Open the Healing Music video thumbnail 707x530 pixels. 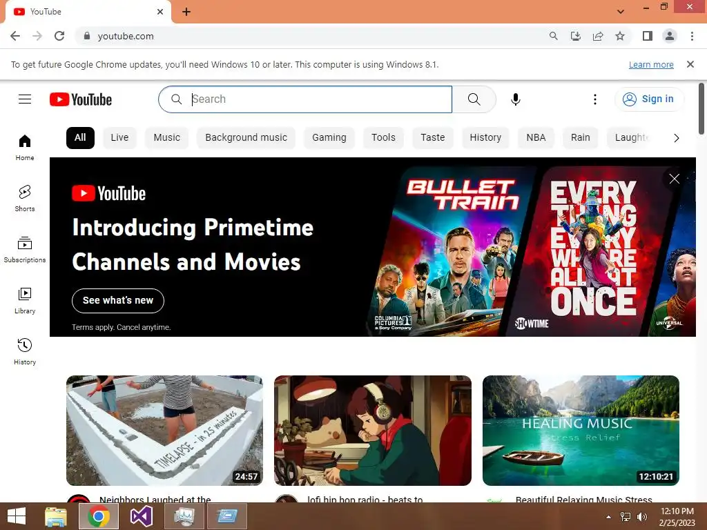(x=581, y=431)
